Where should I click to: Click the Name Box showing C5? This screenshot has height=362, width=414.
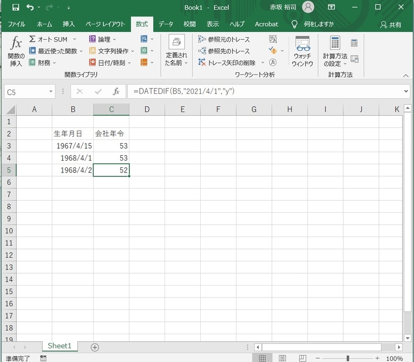(x=26, y=92)
